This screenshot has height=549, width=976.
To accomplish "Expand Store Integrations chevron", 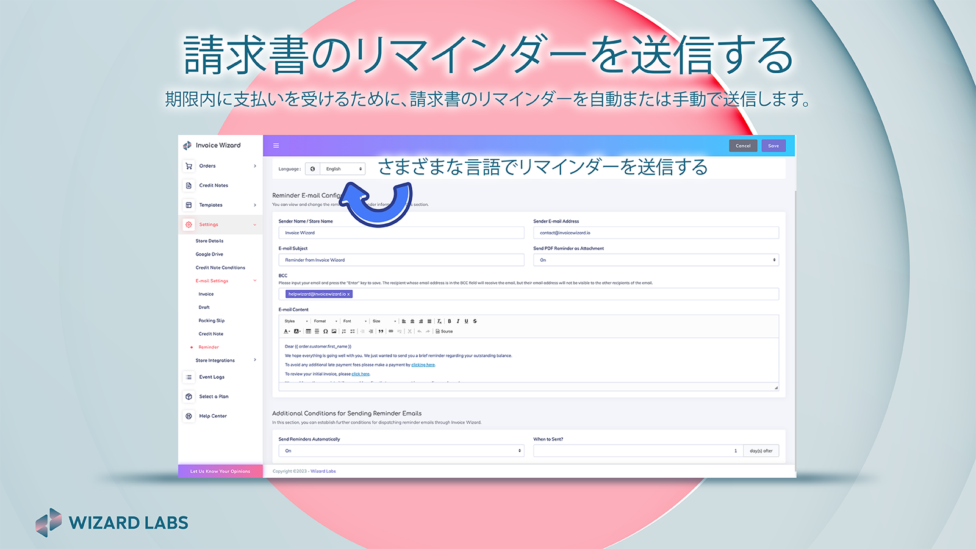I will pyautogui.click(x=255, y=360).
